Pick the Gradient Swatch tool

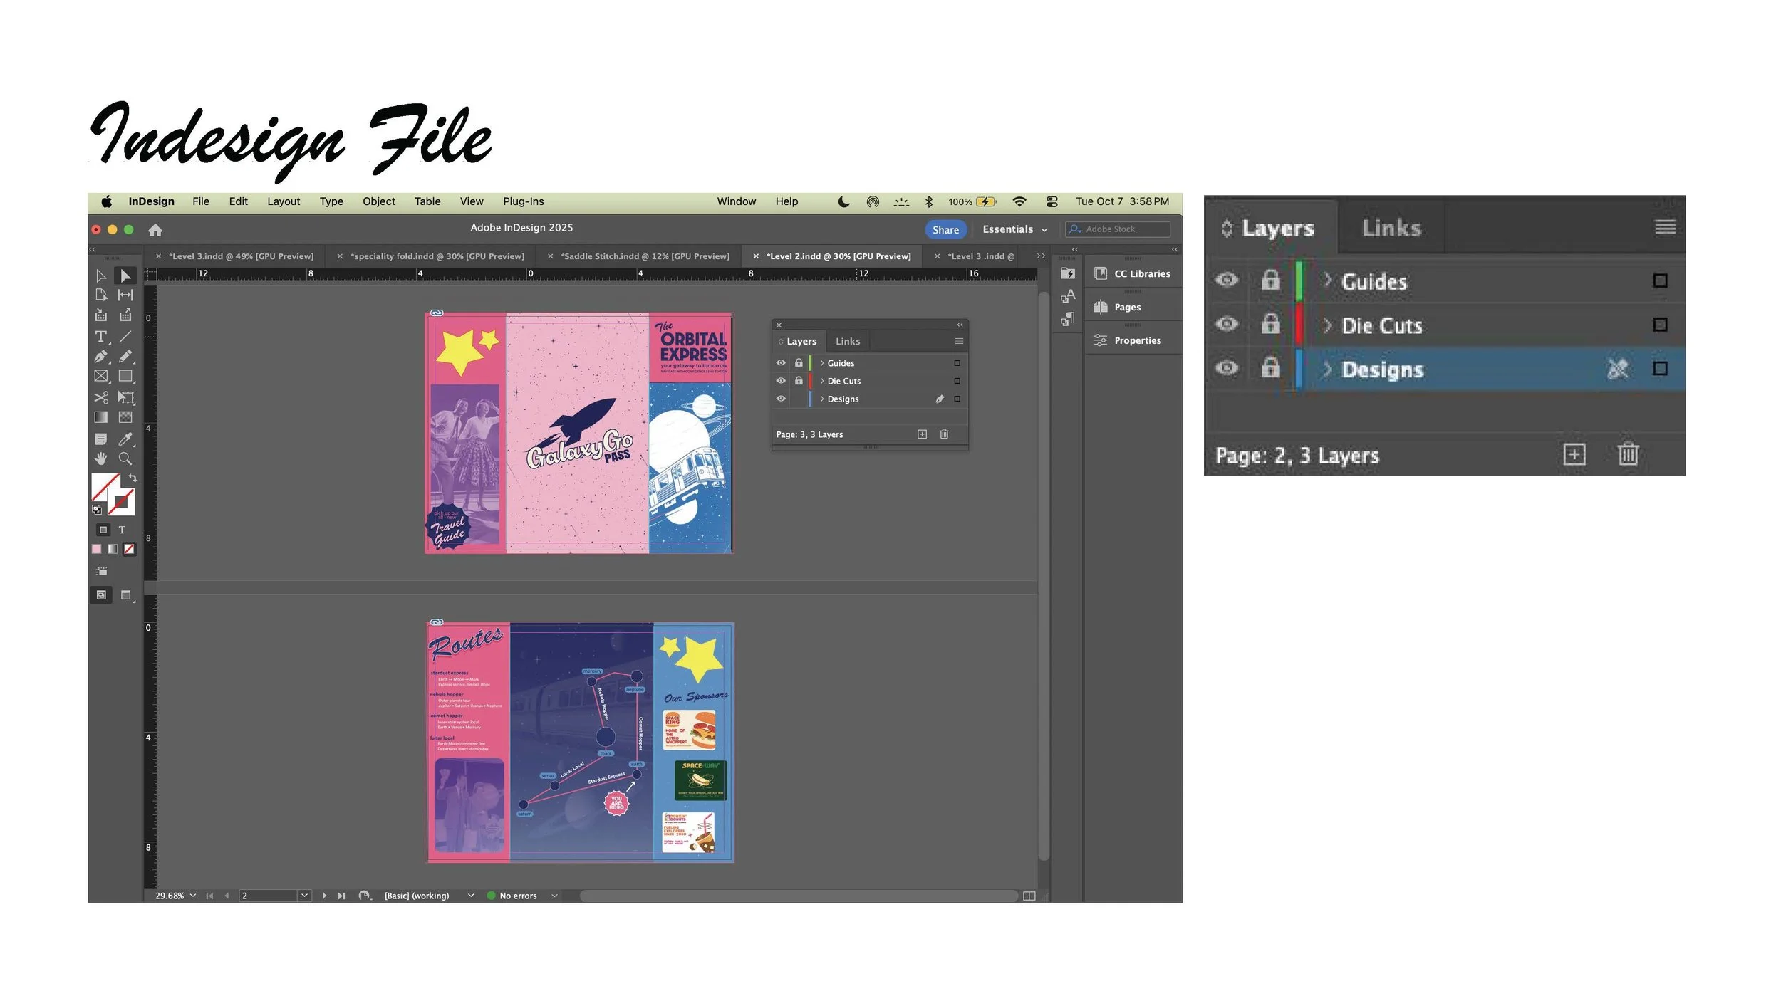click(100, 417)
